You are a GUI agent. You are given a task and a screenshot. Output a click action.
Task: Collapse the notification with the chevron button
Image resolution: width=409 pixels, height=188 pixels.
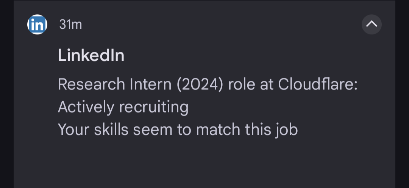[x=372, y=24]
